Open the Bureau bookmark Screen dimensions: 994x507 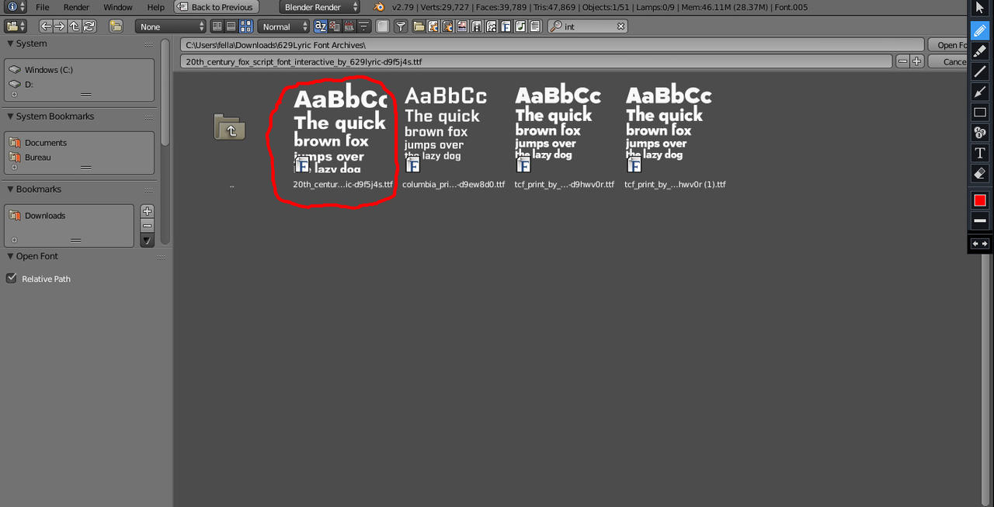tap(78, 157)
